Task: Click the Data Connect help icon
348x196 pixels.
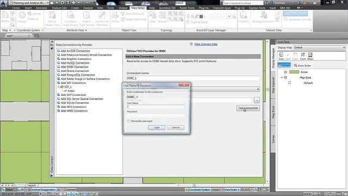Action: click(191, 44)
